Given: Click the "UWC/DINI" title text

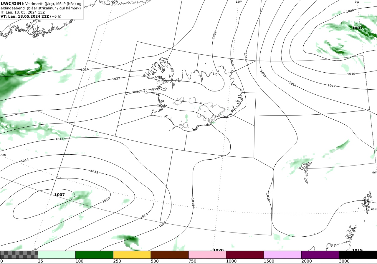Looking at the screenshot, I should pos(11,4).
